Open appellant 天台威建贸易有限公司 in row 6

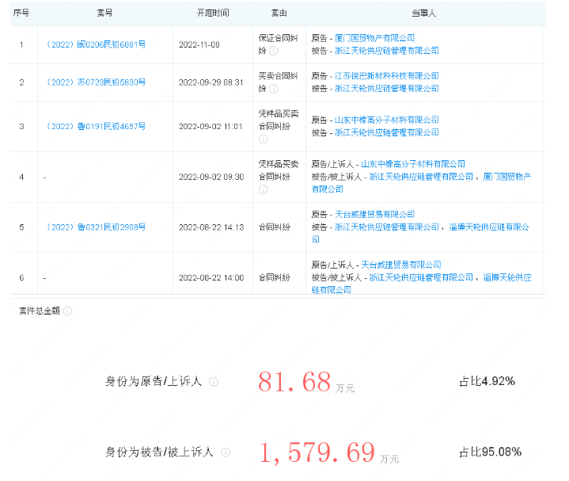point(401,265)
